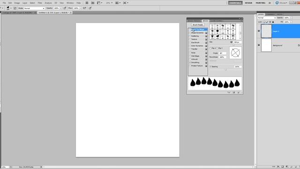Screen dimensions: 300x169
Task: Click tablet pressure for opacity icon
Action: [65, 8]
